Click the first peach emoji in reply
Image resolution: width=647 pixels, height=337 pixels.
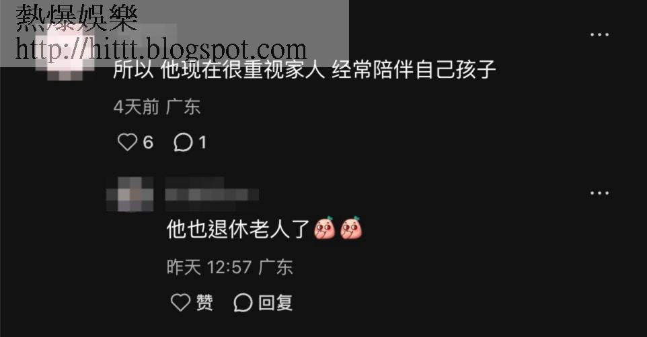[325, 228]
